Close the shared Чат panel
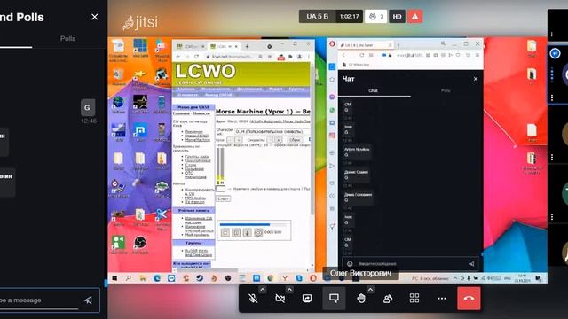568x319 pixels. click(x=476, y=79)
